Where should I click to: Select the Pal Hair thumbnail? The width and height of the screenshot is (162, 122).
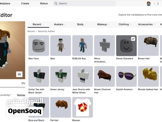61,107
